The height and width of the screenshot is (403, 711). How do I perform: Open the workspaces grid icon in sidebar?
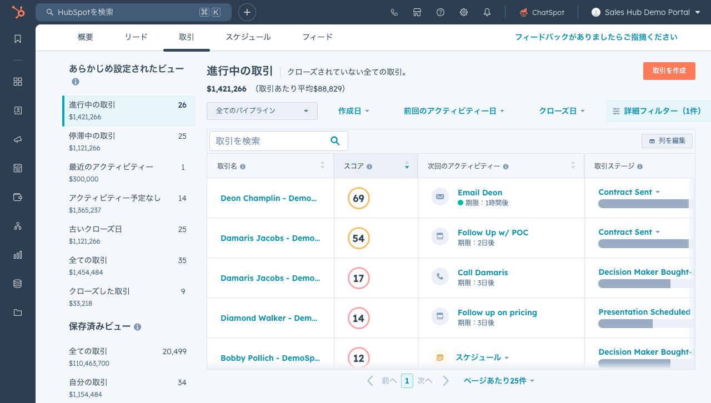tap(18, 82)
